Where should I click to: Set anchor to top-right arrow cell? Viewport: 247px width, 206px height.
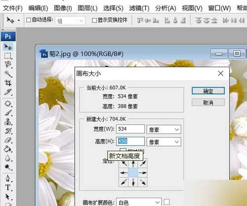tap(143, 164)
